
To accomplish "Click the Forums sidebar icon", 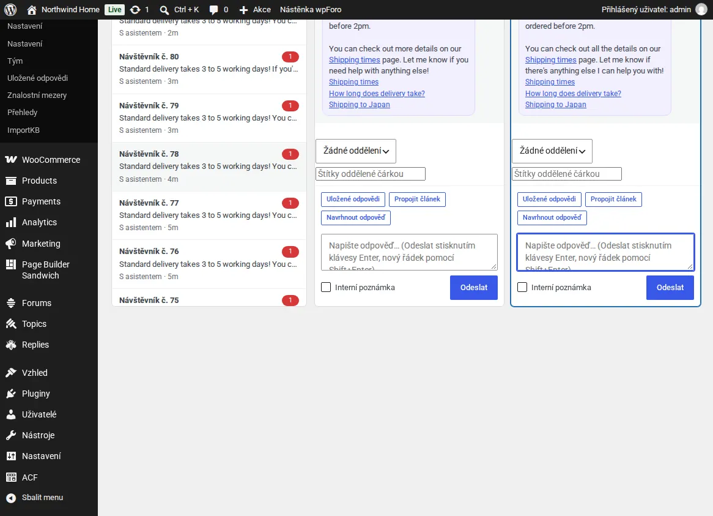I will point(11,303).
